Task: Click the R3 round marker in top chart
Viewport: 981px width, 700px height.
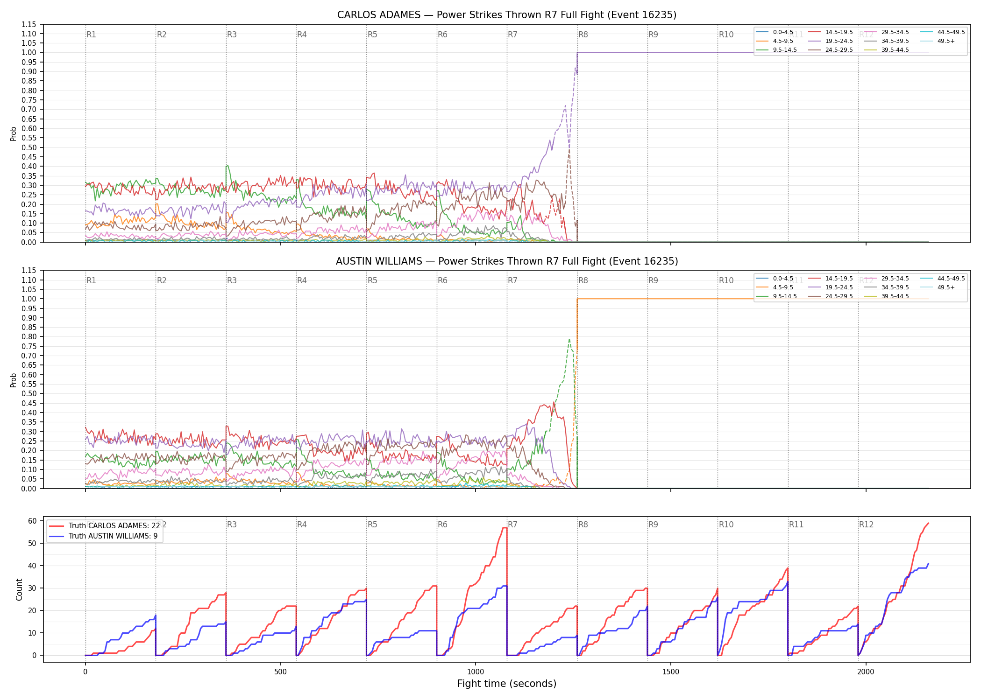Action: click(232, 35)
